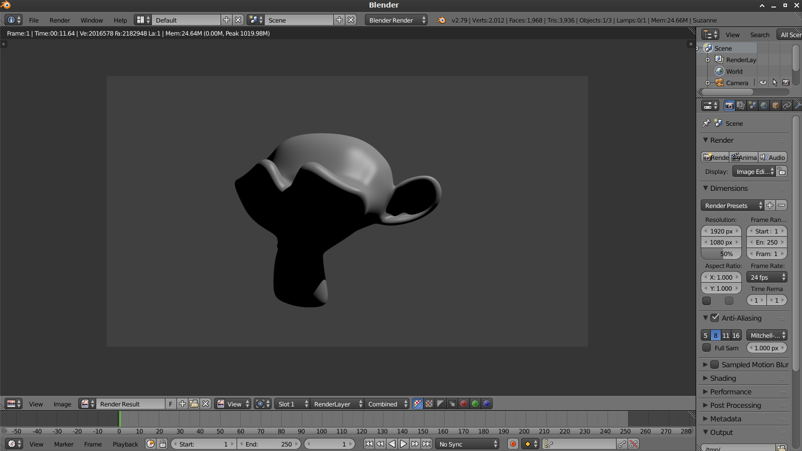802x451 pixels.
Task: Toggle automatic keyframe record button
Action: click(513, 444)
